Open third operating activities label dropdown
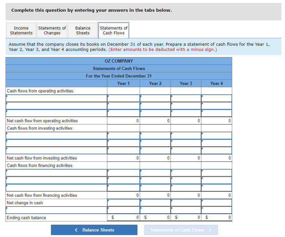The width and height of the screenshot is (285, 237). point(56,113)
